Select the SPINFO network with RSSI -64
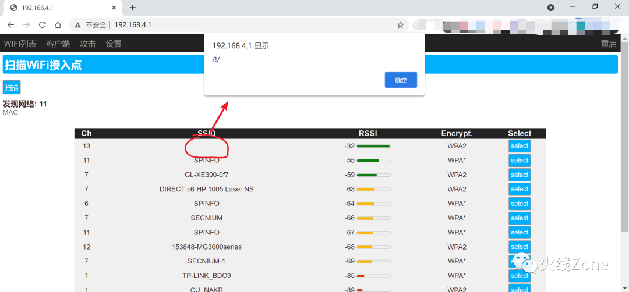Image resolution: width=629 pixels, height=292 pixels. 520,204
